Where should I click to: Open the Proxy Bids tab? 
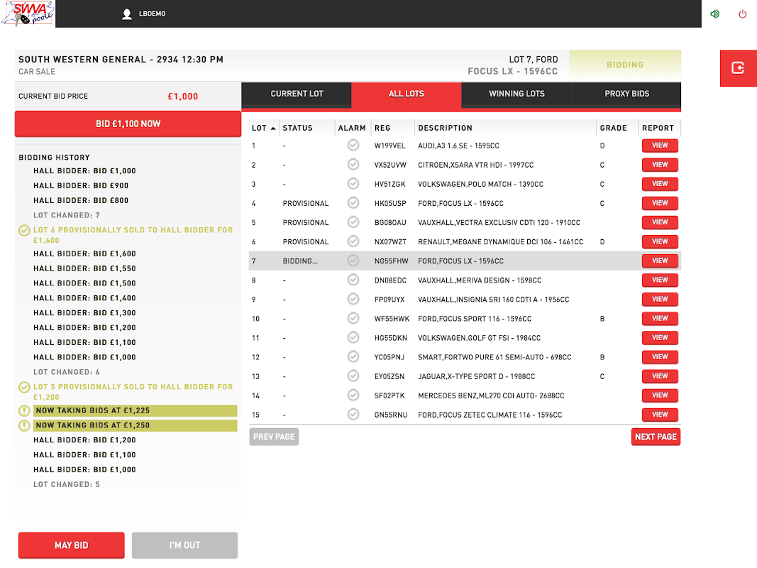pos(626,94)
